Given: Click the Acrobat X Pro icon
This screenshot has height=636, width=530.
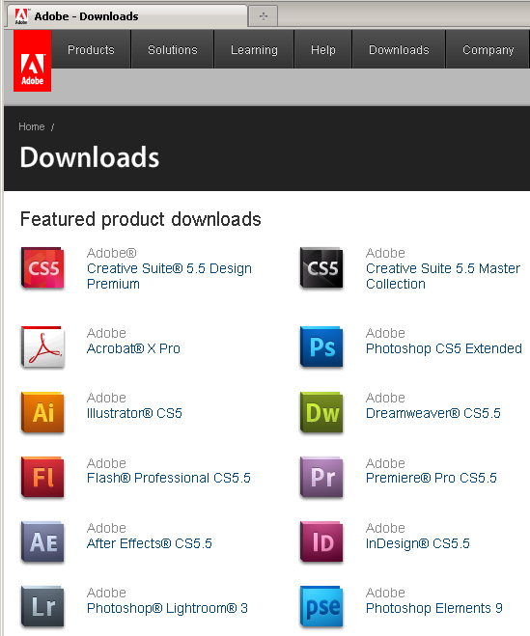Looking at the screenshot, I should (42, 347).
